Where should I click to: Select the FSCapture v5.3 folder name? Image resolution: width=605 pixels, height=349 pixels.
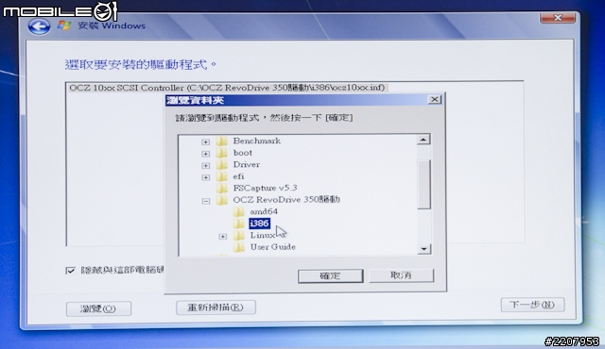tap(265, 188)
